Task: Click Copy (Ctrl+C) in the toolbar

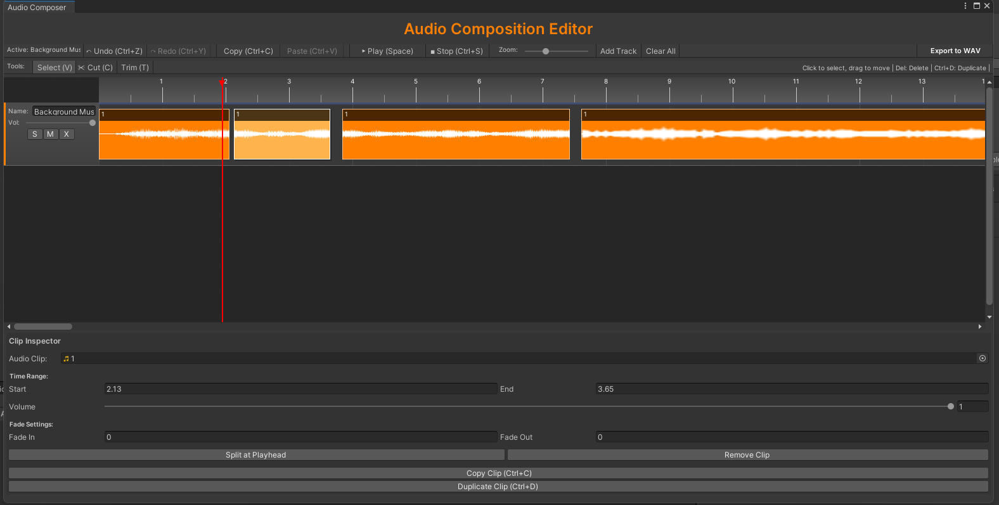Action: (x=248, y=51)
